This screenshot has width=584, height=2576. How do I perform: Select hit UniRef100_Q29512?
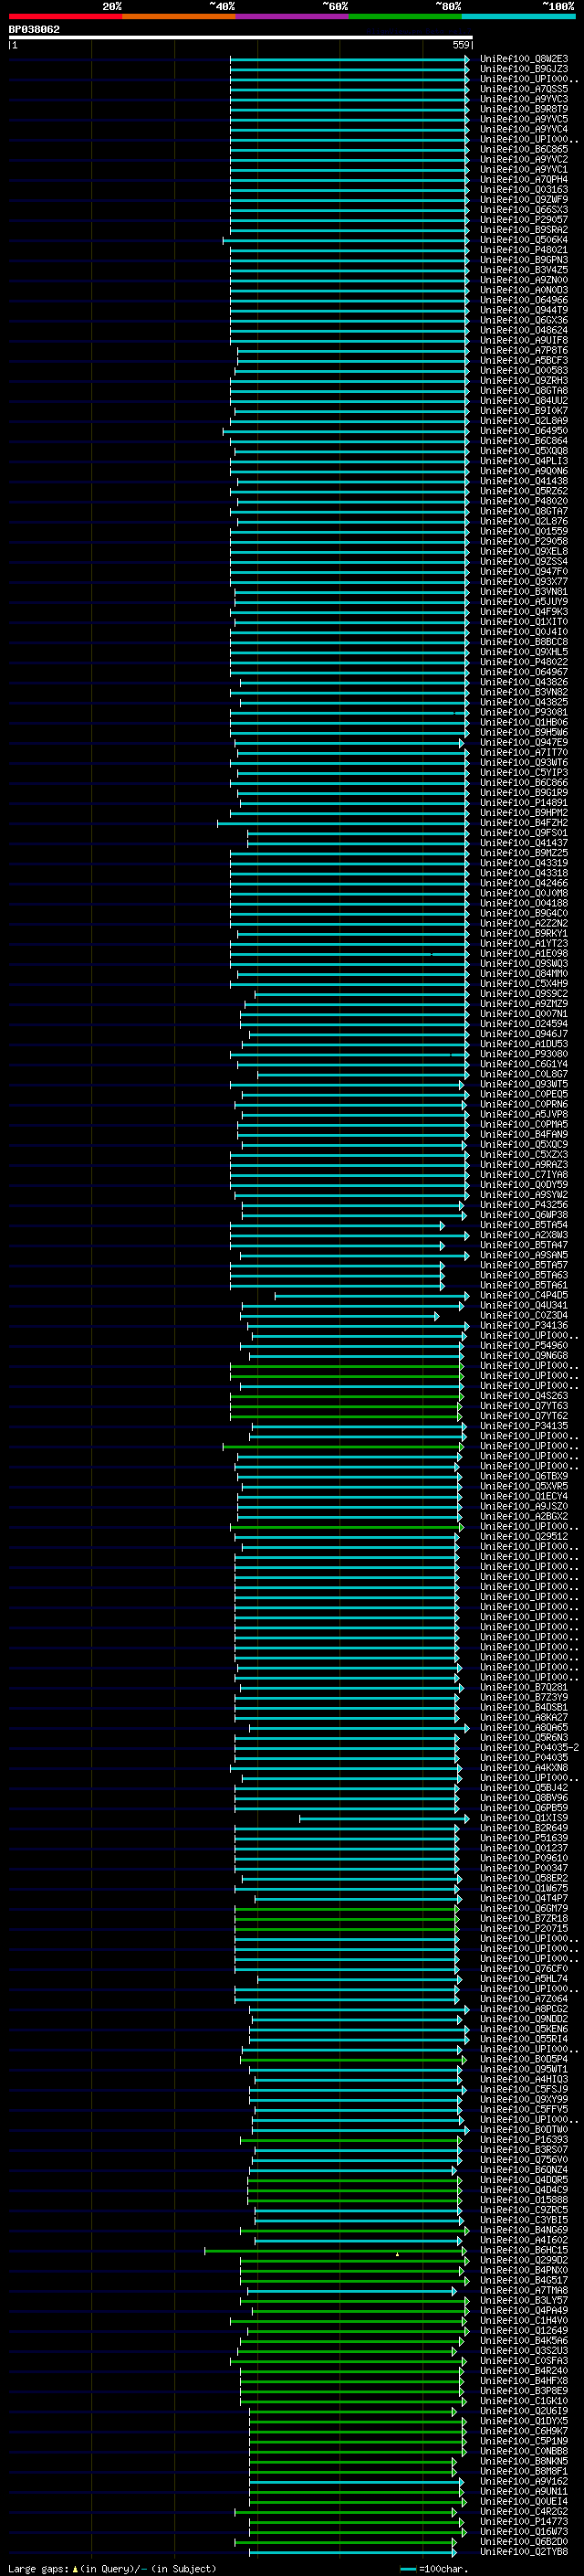click(524, 1536)
